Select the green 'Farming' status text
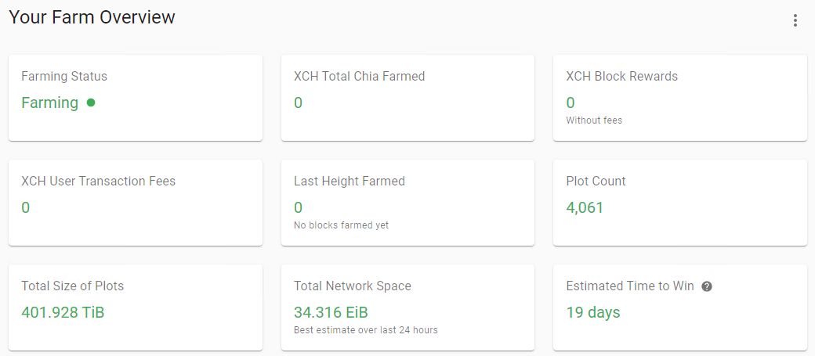This screenshot has width=815, height=356. [49, 102]
